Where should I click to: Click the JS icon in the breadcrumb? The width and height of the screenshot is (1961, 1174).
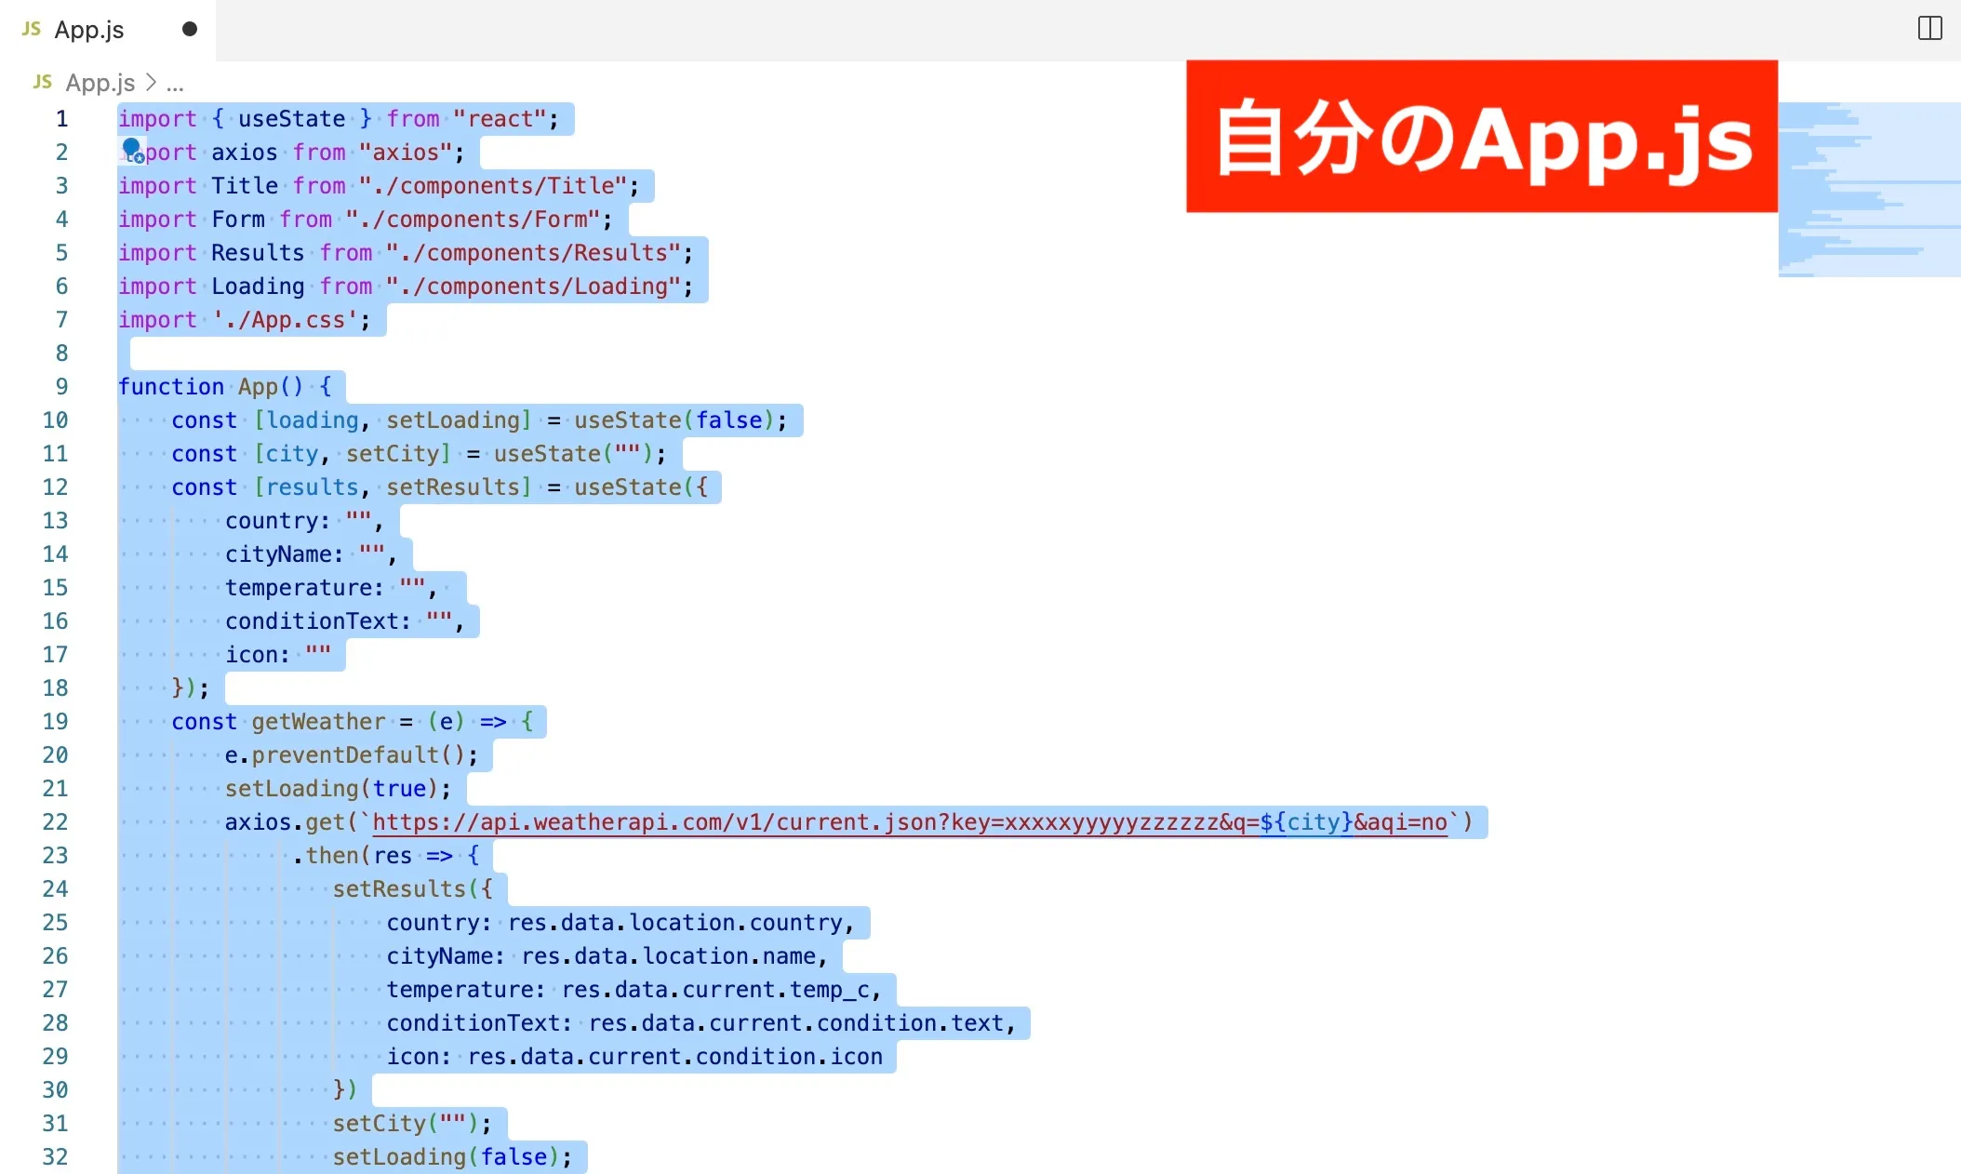point(43,82)
